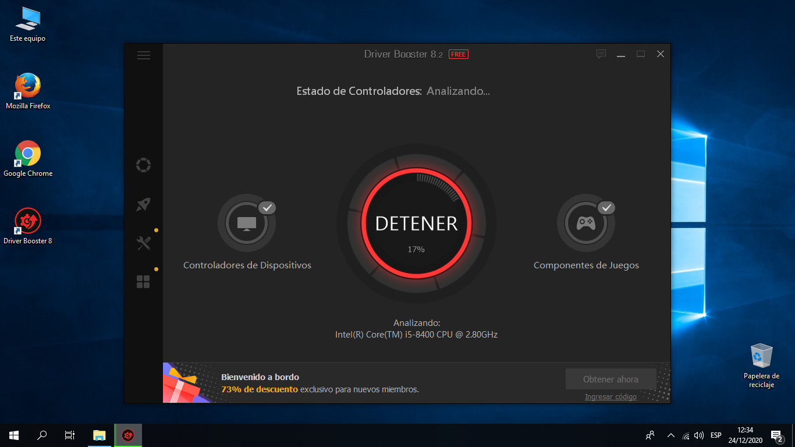795x447 pixels.
Task: Select the Este equipo desktop icon
Action: (x=27, y=24)
